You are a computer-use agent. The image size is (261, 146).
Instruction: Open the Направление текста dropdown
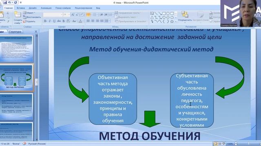tap(128, 13)
